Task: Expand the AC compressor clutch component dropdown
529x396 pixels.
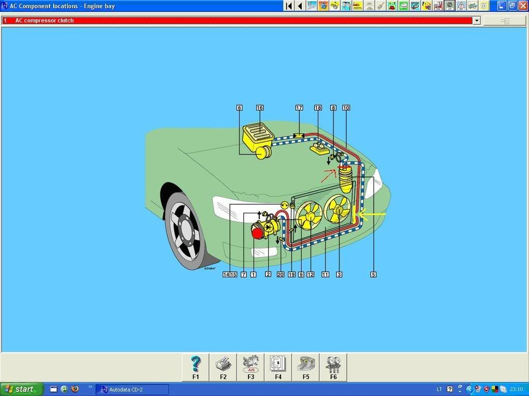Action: click(476, 21)
